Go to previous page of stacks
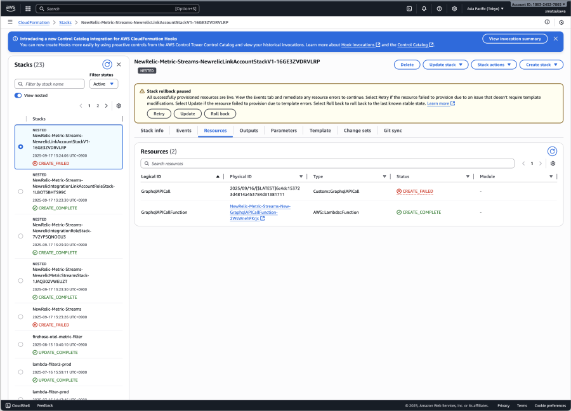This screenshot has height=411, width=571. [81, 106]
